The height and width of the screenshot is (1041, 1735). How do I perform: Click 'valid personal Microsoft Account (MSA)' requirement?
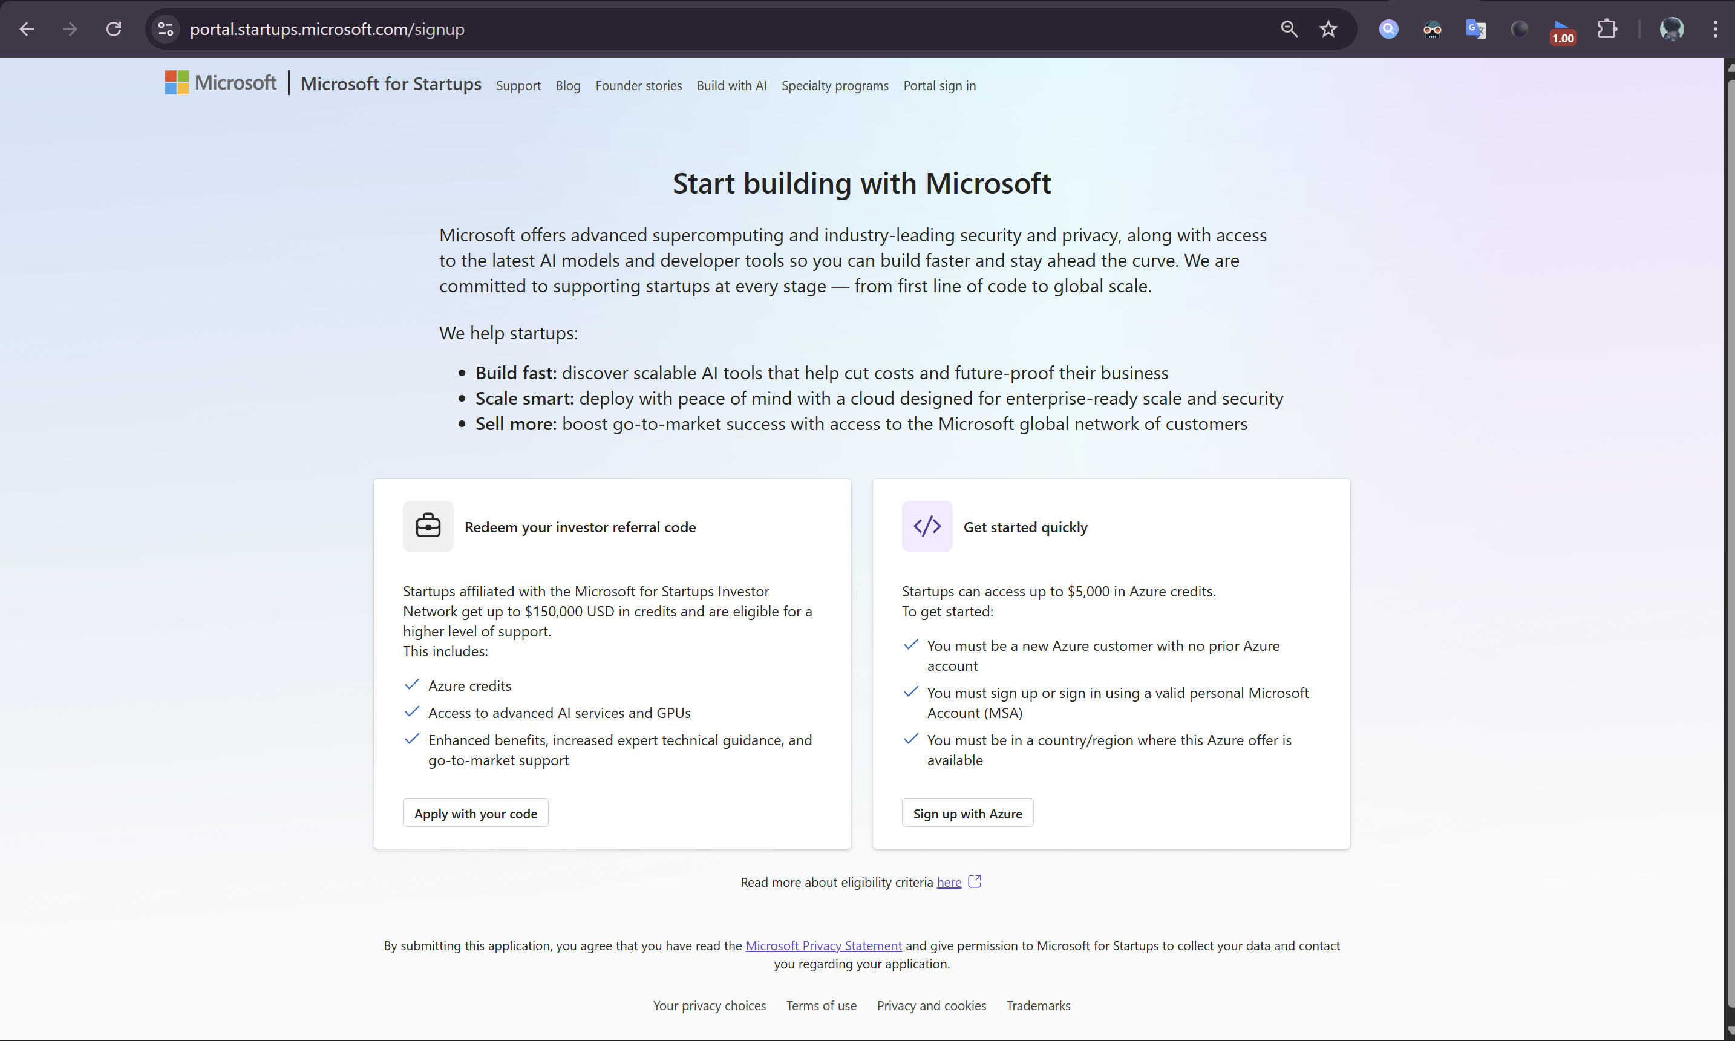pyautogui.click(x=1117, y=702)
